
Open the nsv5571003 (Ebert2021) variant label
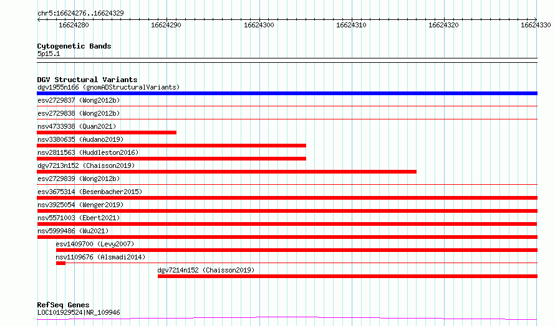click(x=79, y=218)
